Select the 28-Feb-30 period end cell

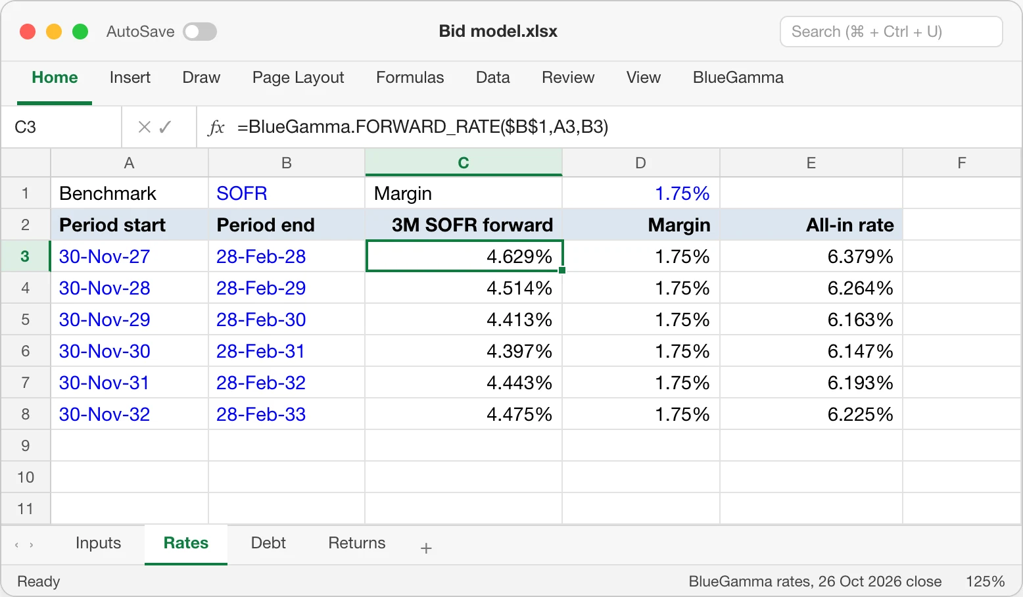tap(287, 320)
